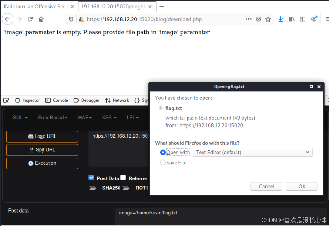Select the Save File radio button
The image size is (329, 226).
pos(162,163)
